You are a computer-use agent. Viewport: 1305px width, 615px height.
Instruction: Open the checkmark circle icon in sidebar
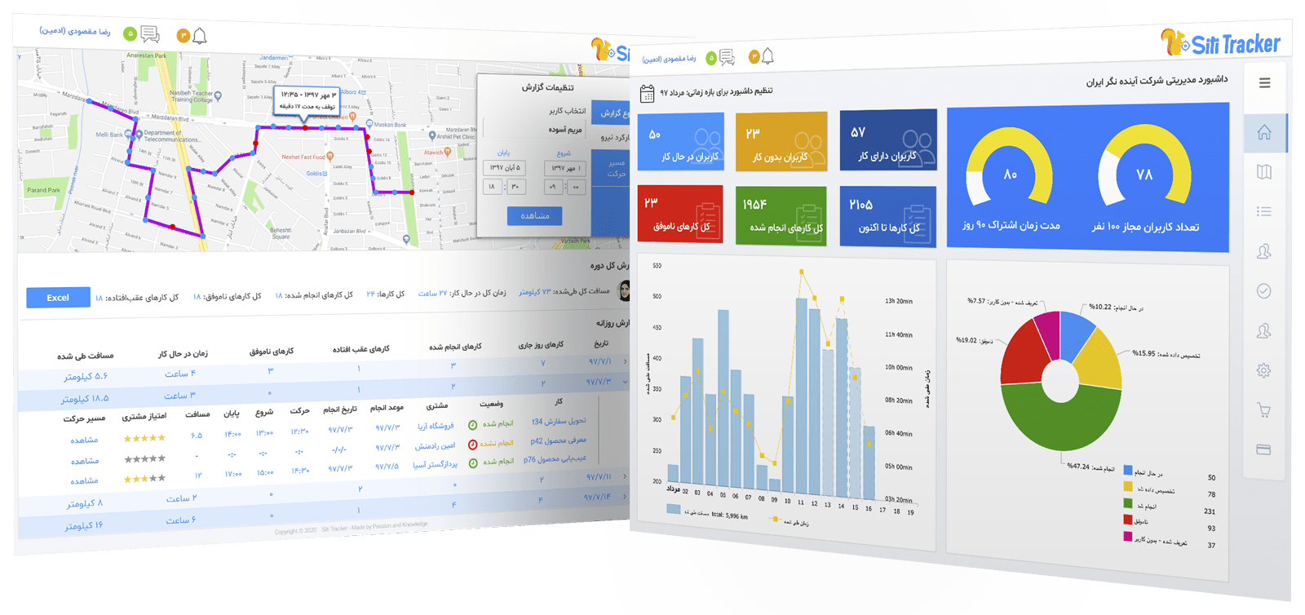click(x=1264, y=291)
